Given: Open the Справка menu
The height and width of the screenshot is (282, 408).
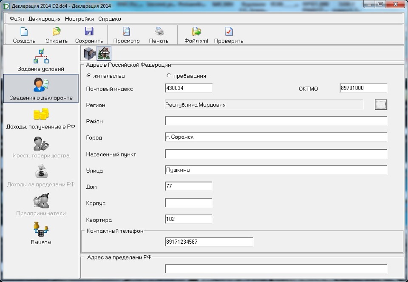Looking at the screenshot, I should click(x=110, y=19).
